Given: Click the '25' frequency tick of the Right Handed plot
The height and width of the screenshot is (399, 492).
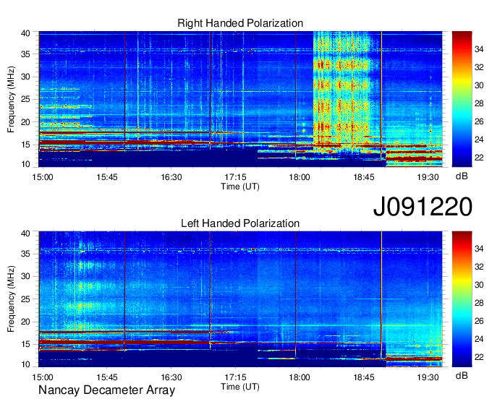Looking at the screenshot, I should tap(25, 100).
